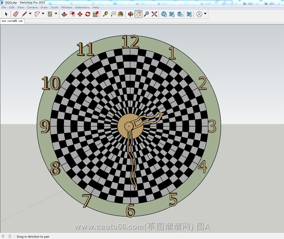
Task: Expand the Arc tool dropdown arrow
Action: coord(43,13)
